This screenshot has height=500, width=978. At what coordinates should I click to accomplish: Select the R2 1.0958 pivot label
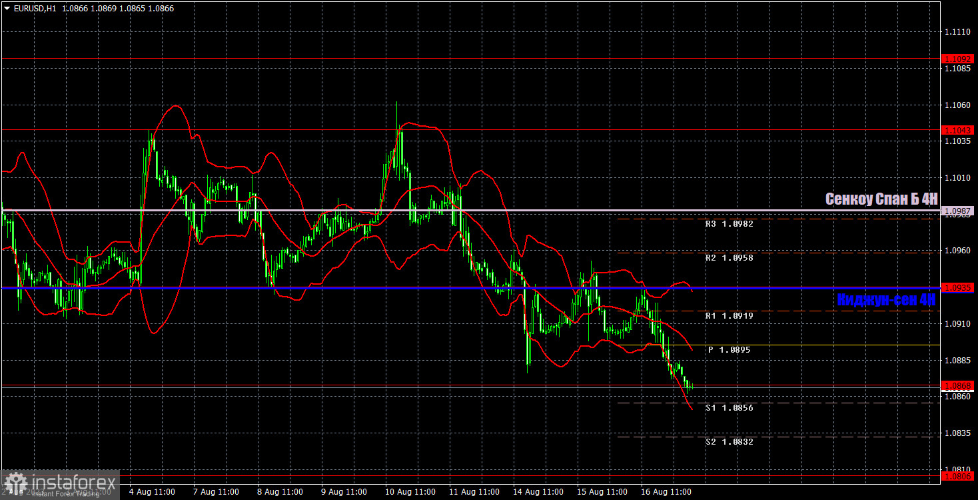(730, 257)
